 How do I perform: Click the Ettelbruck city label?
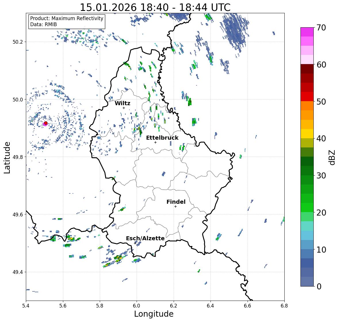coord(162,138)
